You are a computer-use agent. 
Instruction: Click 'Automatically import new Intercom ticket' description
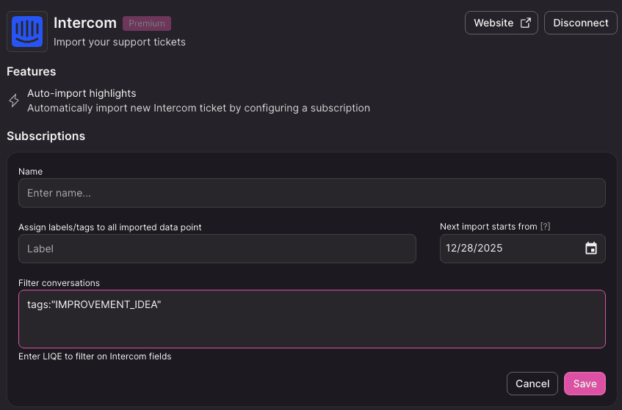point(199,108)
